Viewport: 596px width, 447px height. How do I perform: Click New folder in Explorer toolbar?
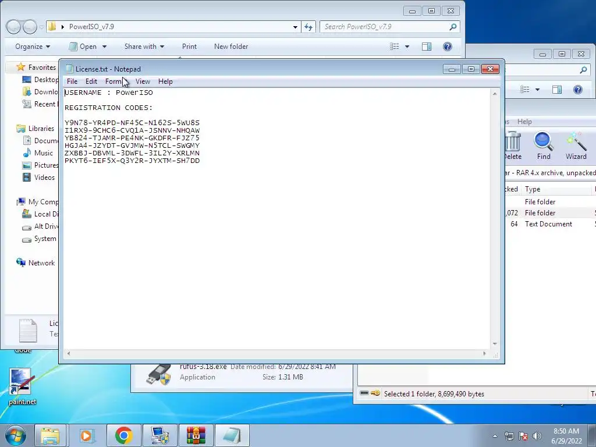coord(231,47)
